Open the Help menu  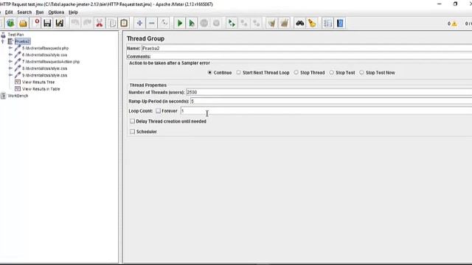click(73, 13)
